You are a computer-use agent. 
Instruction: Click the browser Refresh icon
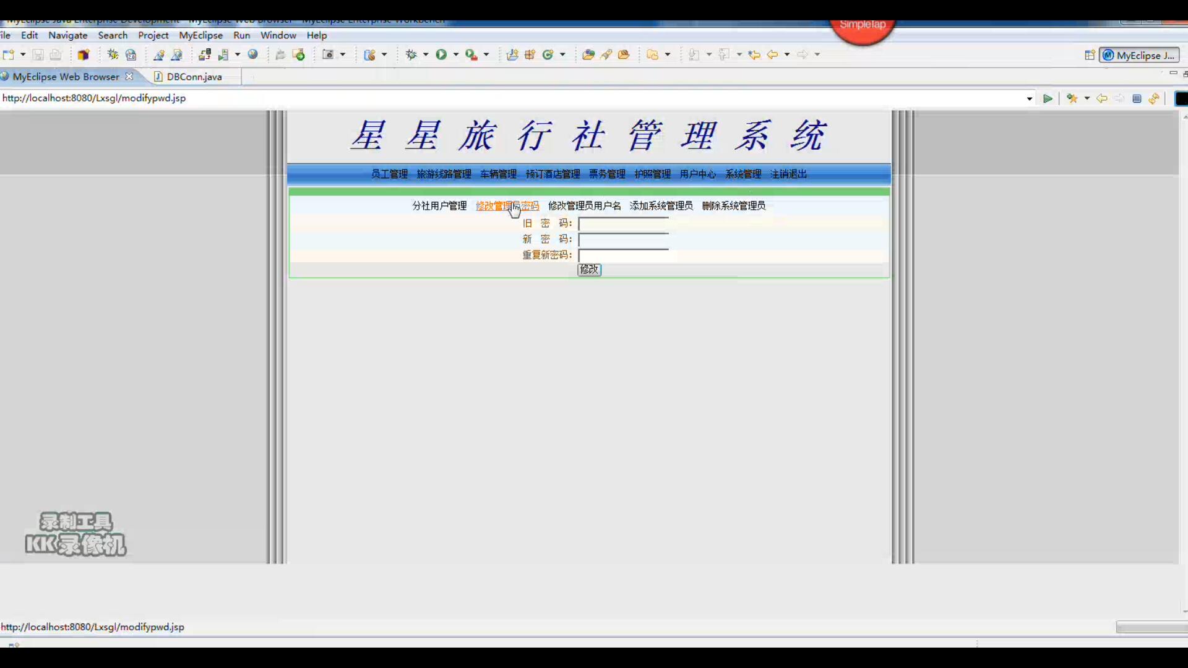click(1154, 99)
